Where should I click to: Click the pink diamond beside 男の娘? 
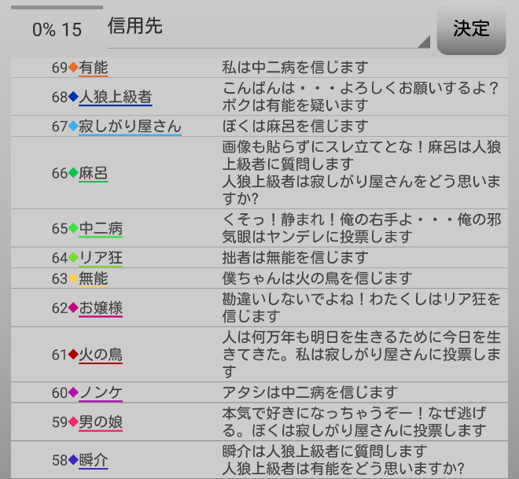pos(73,422)
